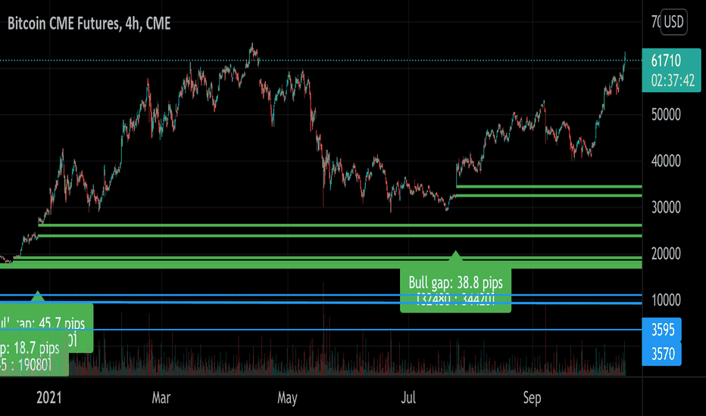Click the Bitcoin CME Futures chart title
This screenshot has height=416, width=706.
coord(89,23)
